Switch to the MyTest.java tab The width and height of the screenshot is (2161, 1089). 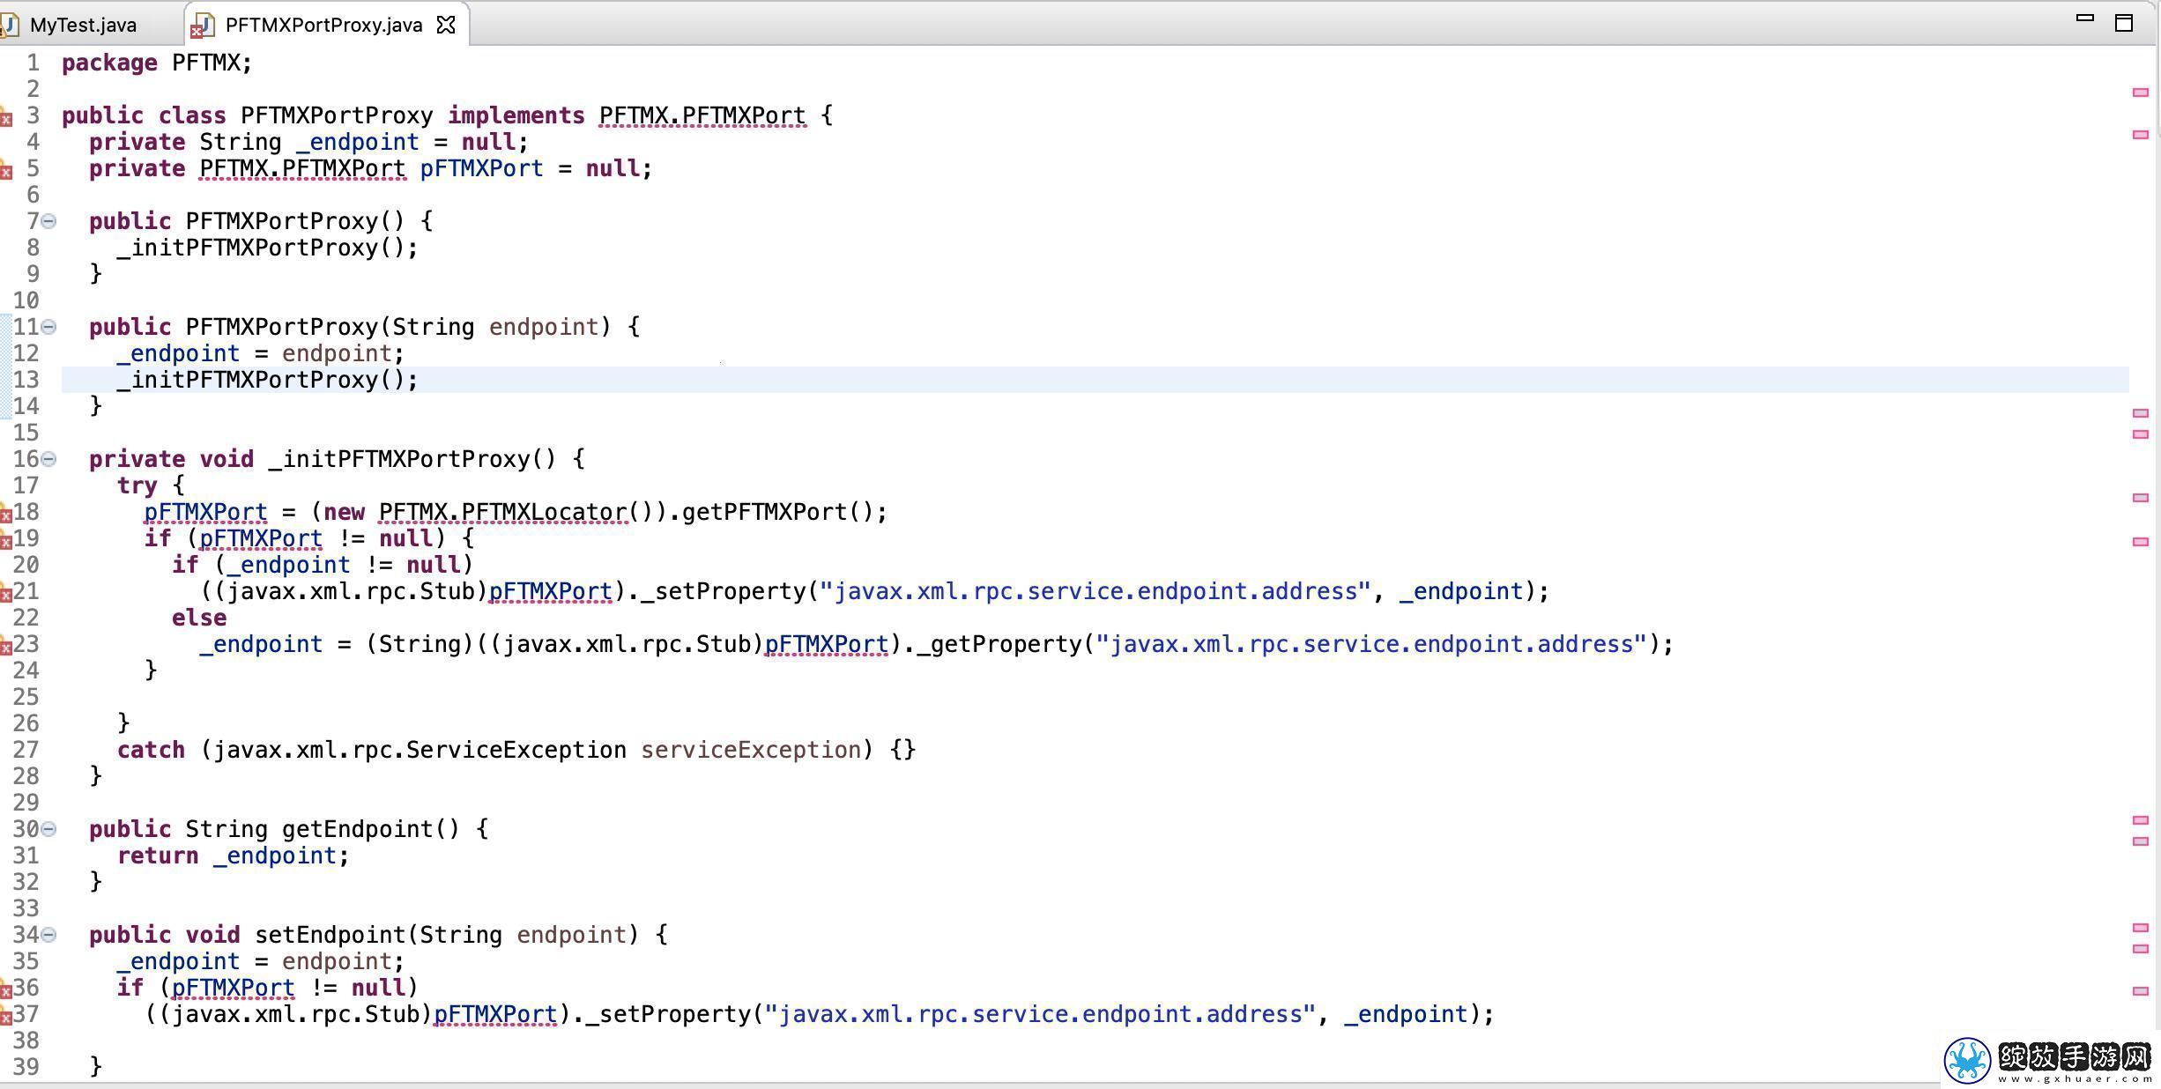point(83,25)
